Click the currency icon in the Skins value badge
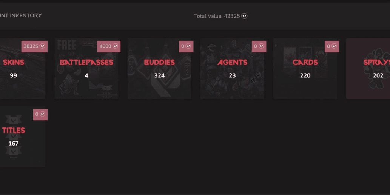The height and width of the screenshot is (195, 390). click(x=42, y=46)
